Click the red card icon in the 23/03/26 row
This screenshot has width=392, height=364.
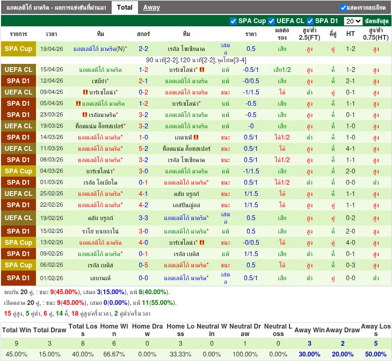(x=85, y=115)
